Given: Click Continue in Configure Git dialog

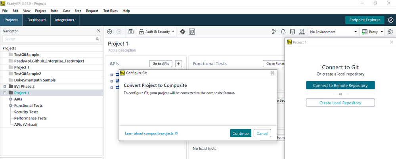Looking at the screenshot, I should 240,133.
